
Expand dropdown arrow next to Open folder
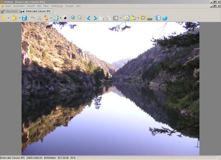tap(19, 18)
